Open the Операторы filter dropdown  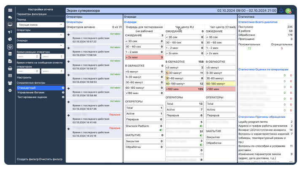click(40, 35)
